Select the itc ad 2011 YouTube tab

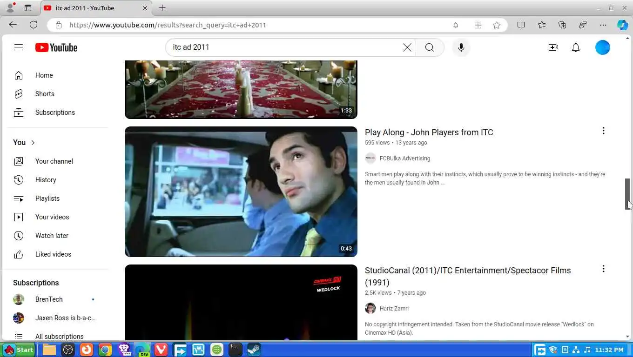click(x=95, y=8)
